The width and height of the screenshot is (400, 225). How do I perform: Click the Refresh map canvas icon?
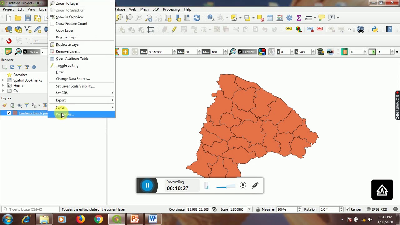197,18
